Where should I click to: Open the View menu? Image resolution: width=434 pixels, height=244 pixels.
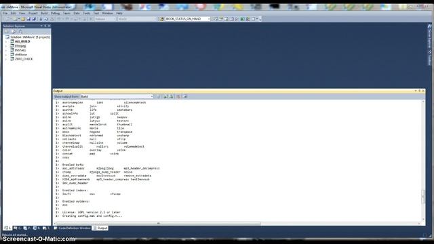(22, 13)
